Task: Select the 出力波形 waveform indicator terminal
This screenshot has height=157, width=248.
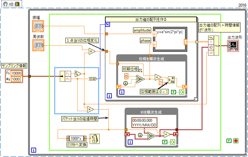Action: point(233,46)
